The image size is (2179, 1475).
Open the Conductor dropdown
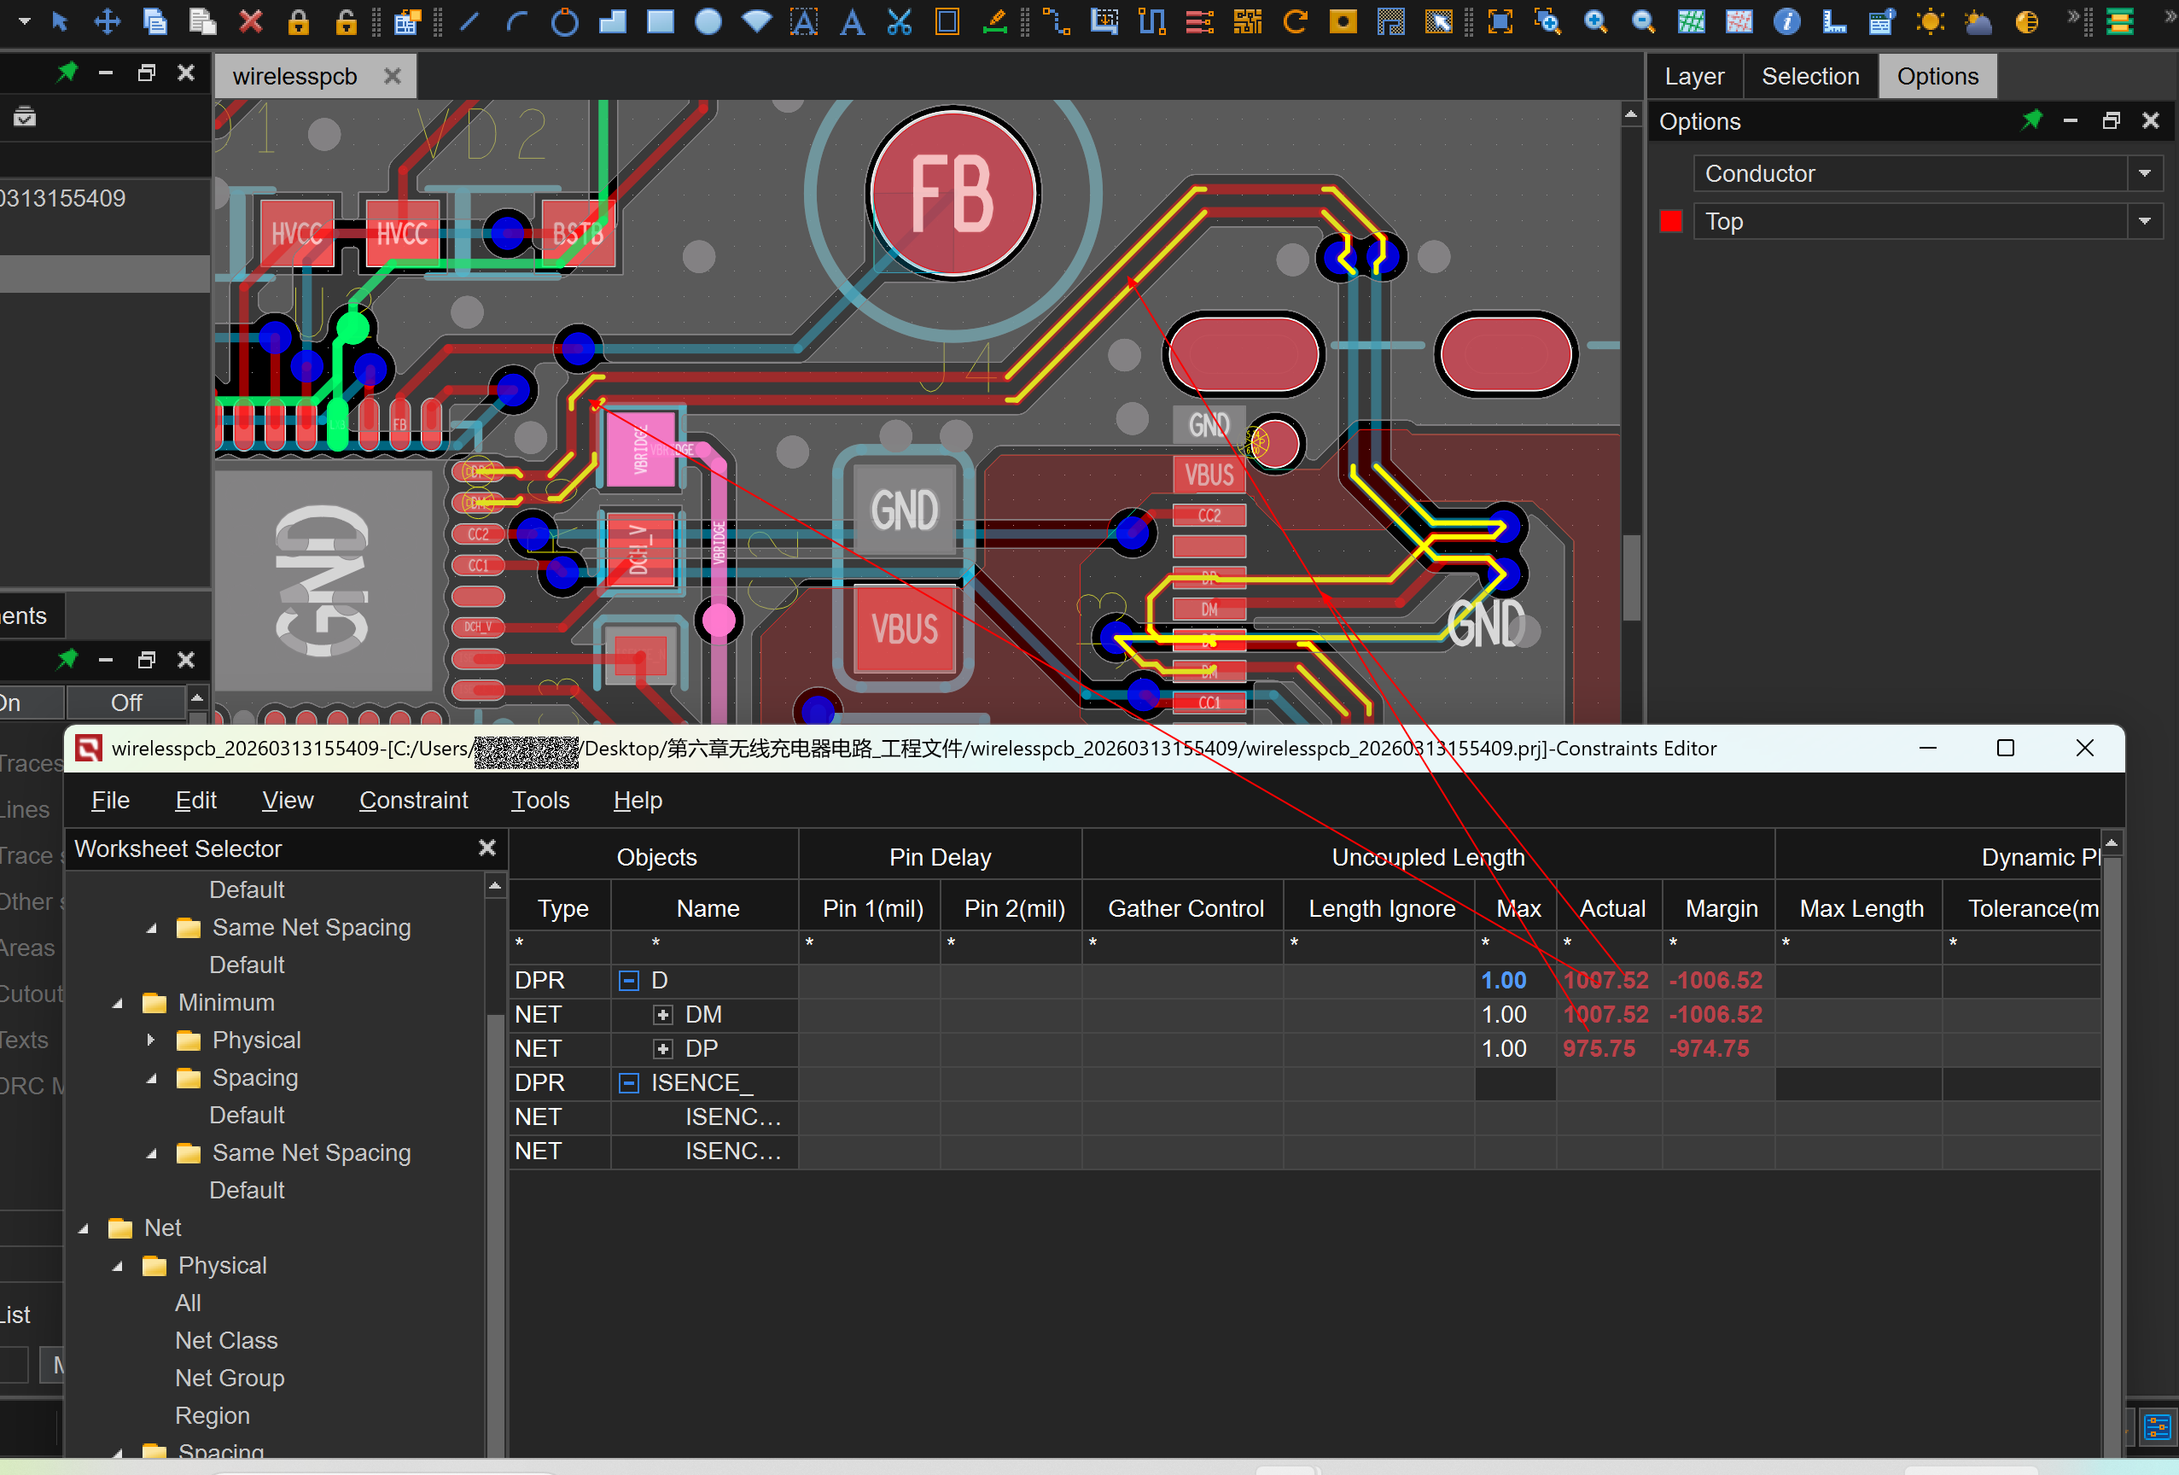2144,173
